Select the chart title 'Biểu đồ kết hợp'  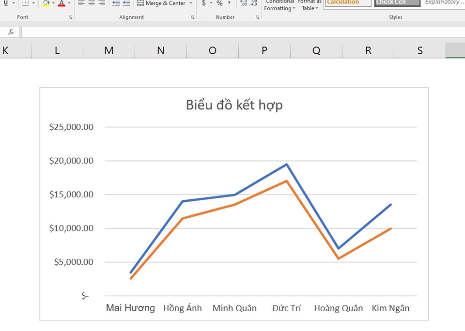[234, 105]
